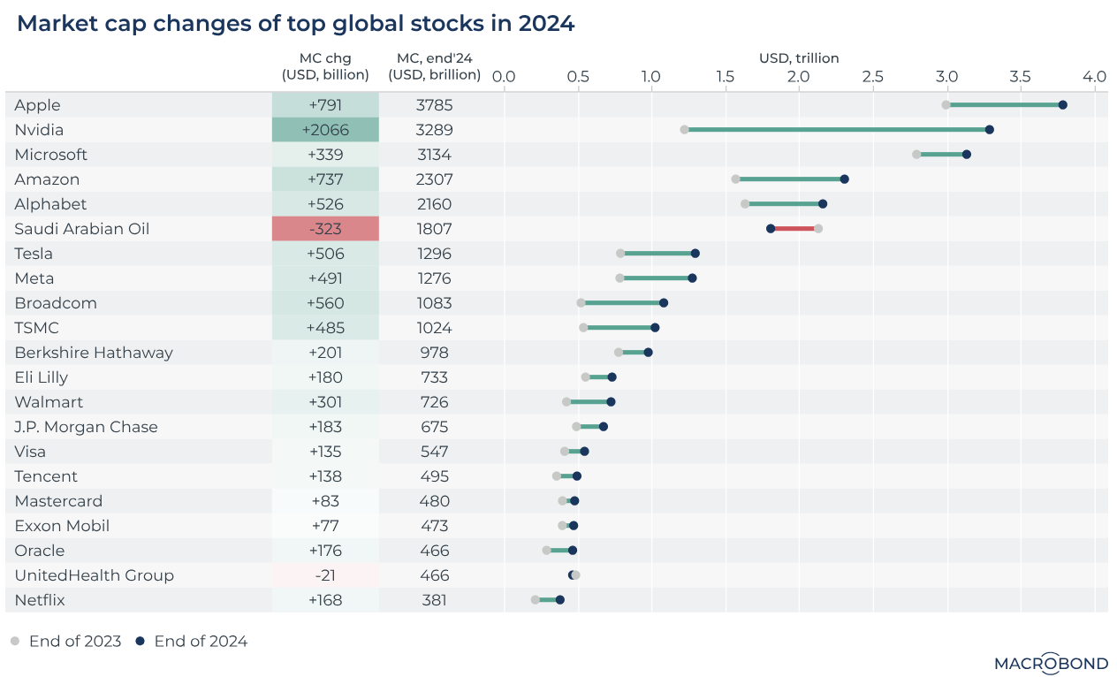Click Nvidia's end of 2024 navy dot
This screenshot has width=1117, height=677.
[989, 130]
